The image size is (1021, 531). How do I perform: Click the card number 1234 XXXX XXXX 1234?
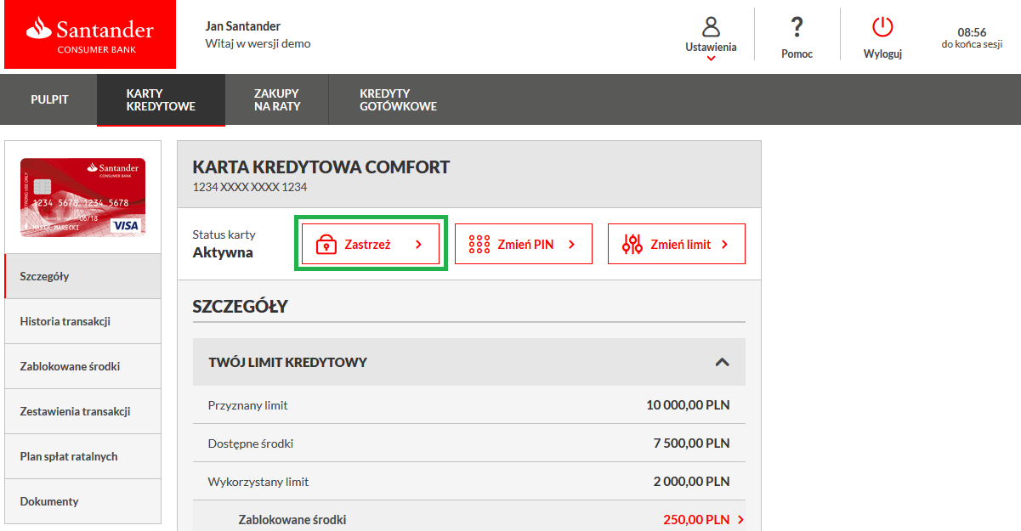click(250, 187)
